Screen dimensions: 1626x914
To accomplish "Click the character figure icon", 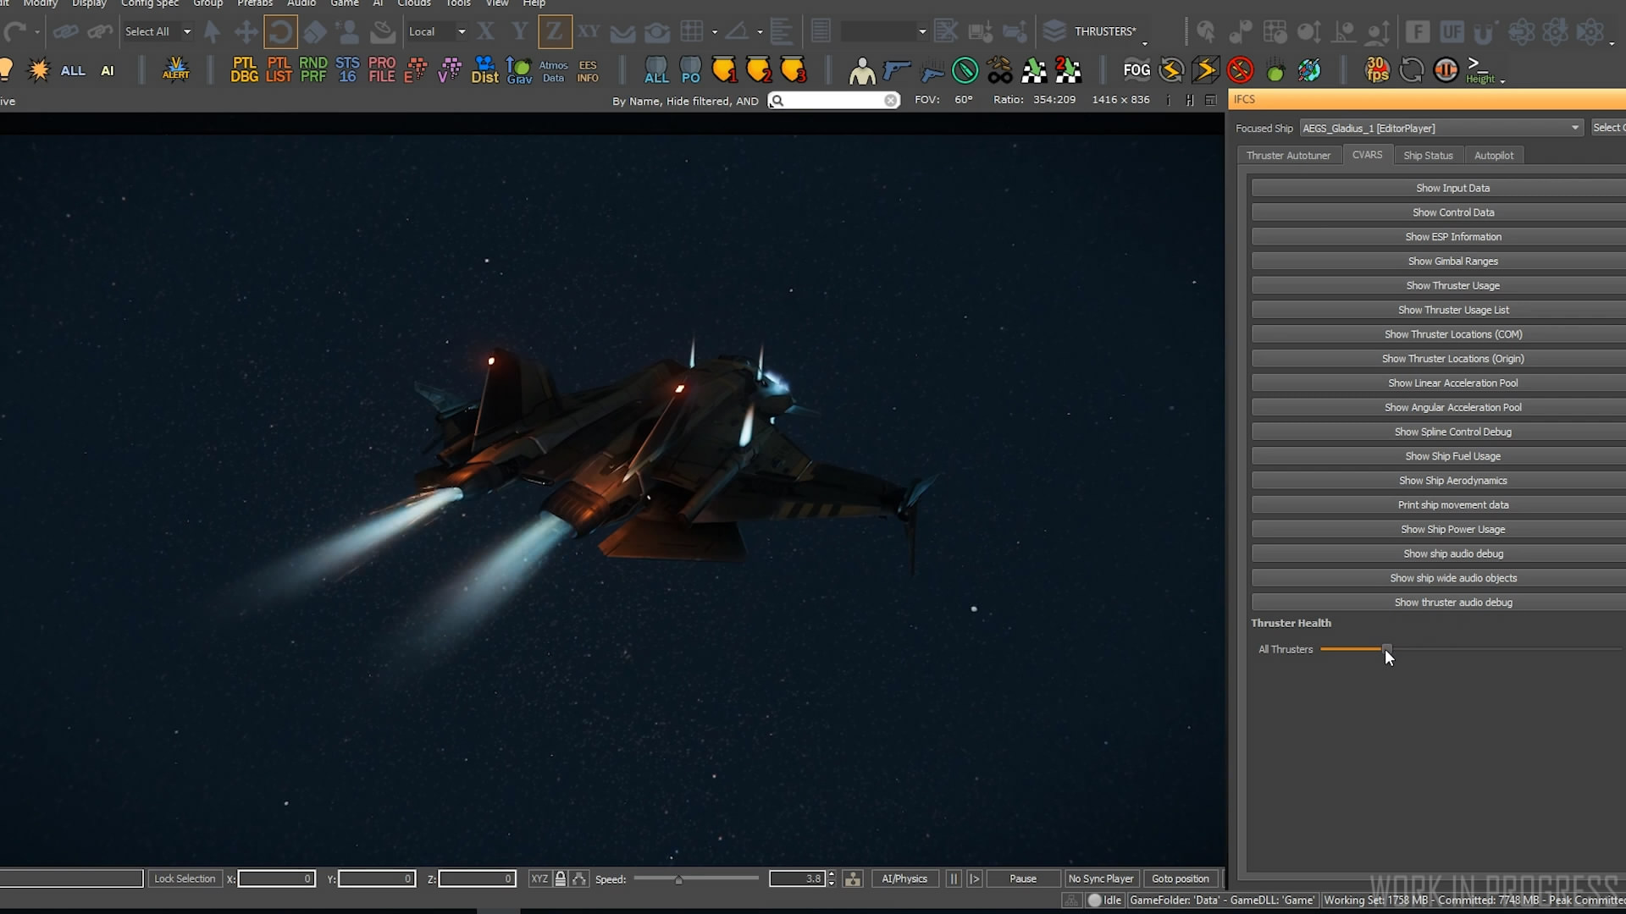I will click(862, 71).
